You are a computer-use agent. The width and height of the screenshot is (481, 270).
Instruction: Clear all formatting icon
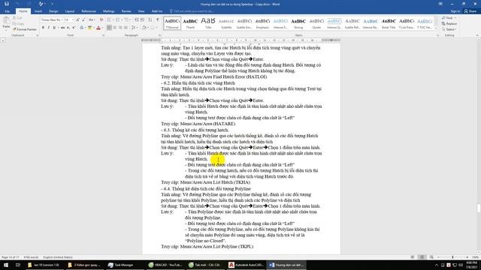pyautogui.click(x=101, y=20)
